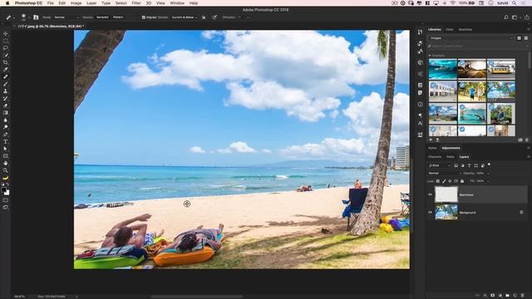The height and width of the screenshot is (299, 532).
Task: Select the Zoom tool
Action: [x=6, y=170]
